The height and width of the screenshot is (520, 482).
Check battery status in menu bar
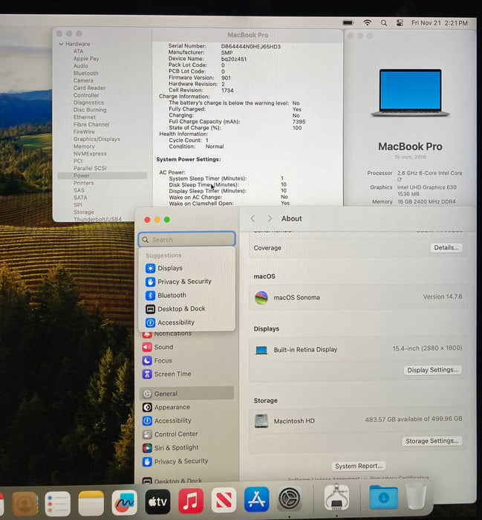348,23
